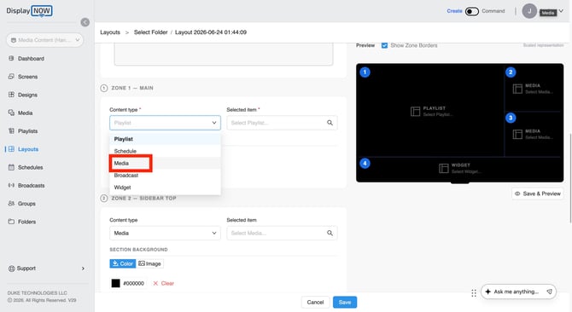
Task: Click the zone 4 badge in preview
Action: tap(365, 163)
